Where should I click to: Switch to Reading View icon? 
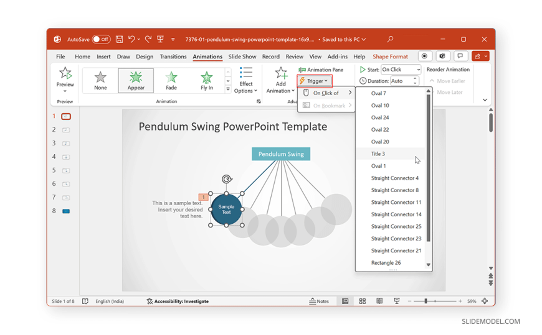tap(379, 301)
